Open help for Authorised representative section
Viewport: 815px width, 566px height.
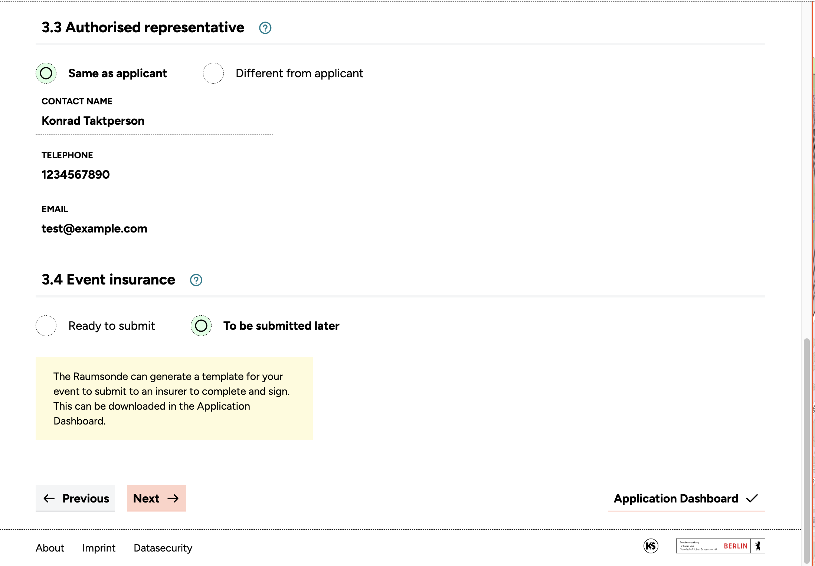pyautogui.click(x=265, y=28)
